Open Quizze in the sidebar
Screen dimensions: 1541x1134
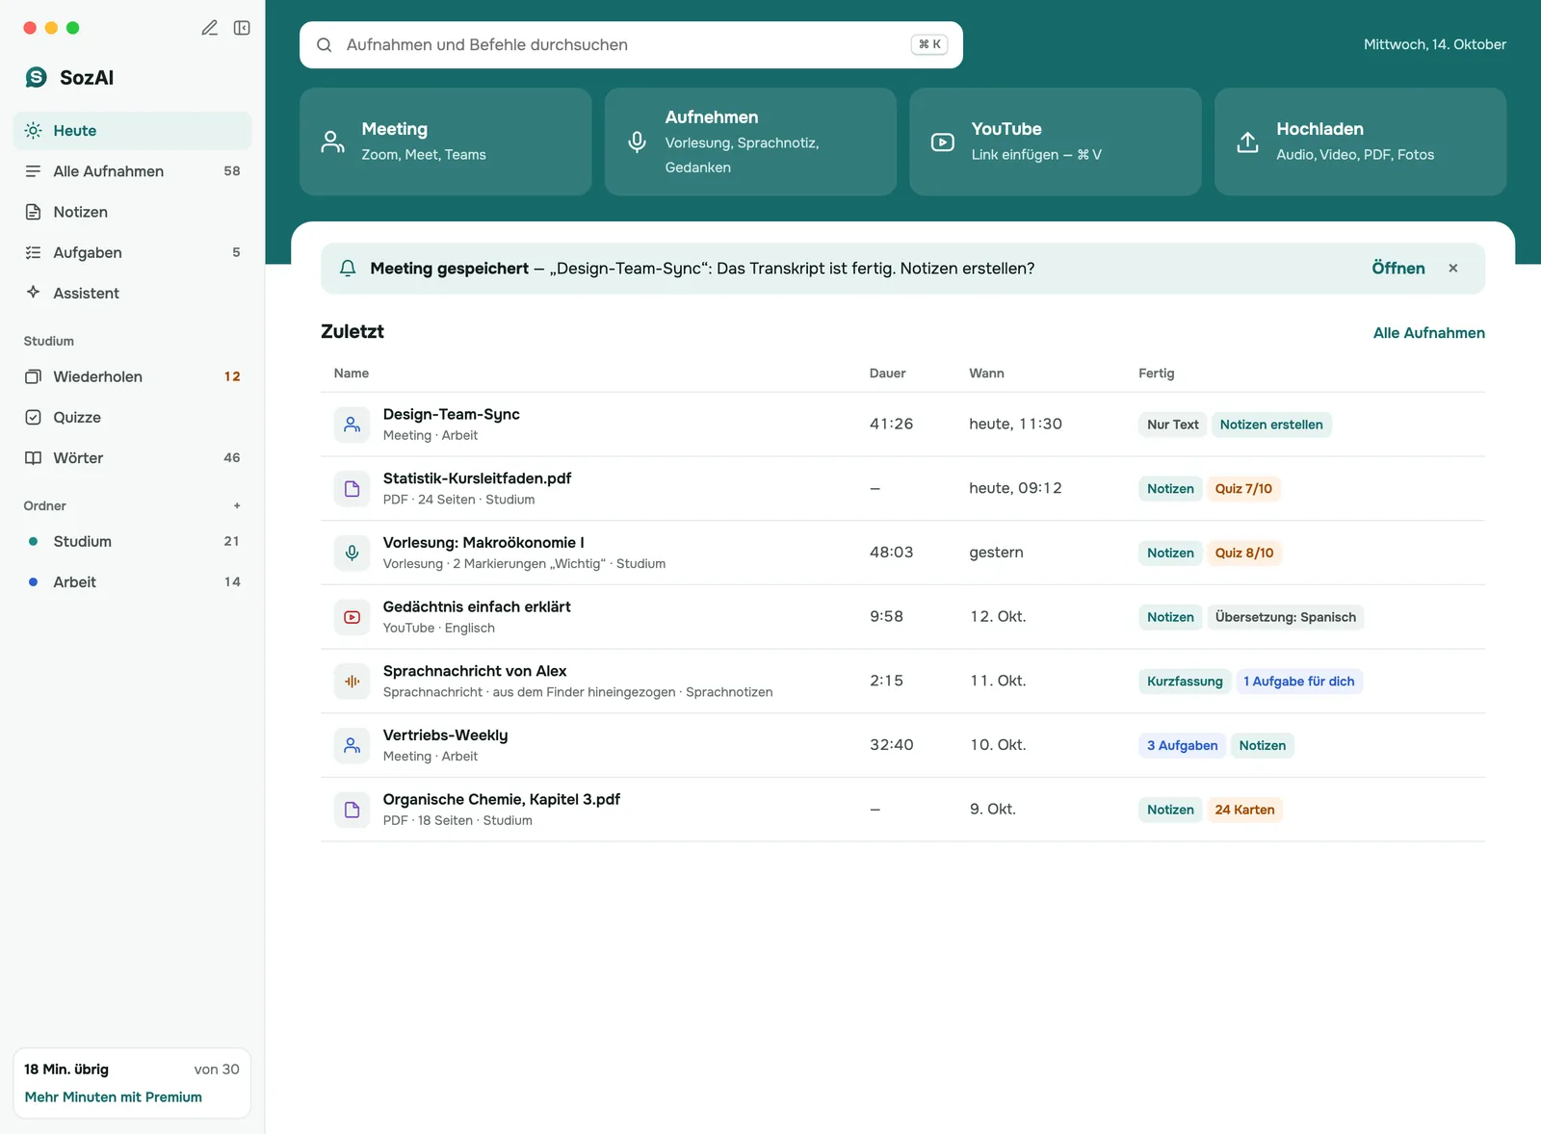132,417
